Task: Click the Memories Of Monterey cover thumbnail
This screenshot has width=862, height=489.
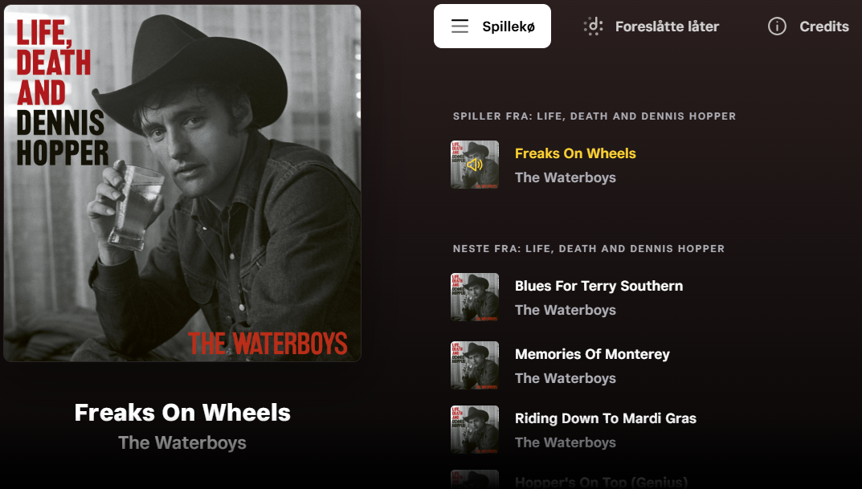Action: (475, 366)
